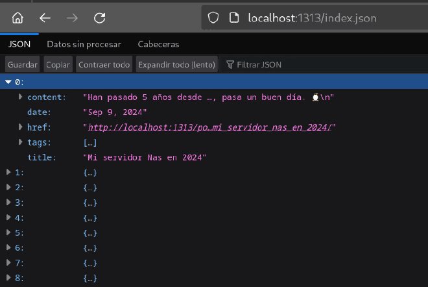
Task: Expand array item 5
Action: coord(8,232)
